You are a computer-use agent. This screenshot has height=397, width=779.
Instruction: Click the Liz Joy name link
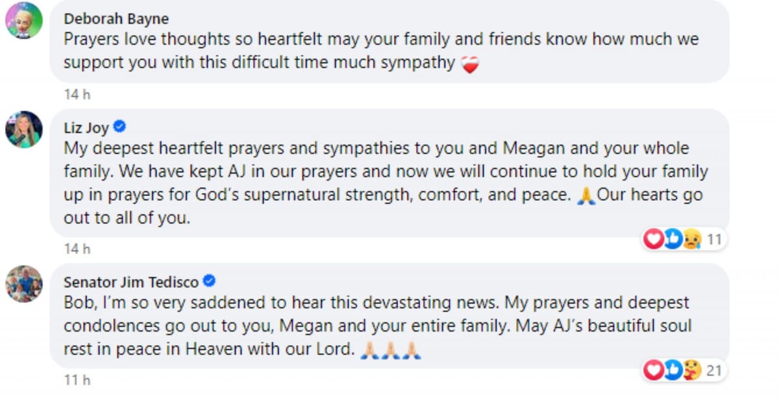tap(83, 128)
